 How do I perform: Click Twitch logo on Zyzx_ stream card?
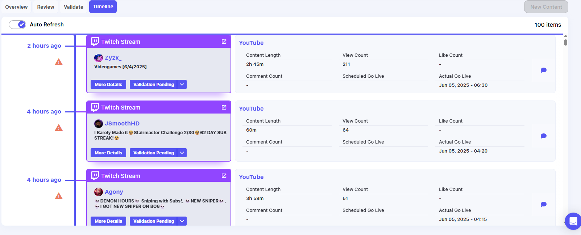pos(95,42)
